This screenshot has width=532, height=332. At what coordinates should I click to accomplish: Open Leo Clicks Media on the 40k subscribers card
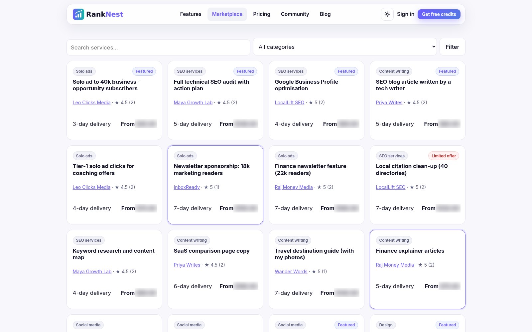coord(91,103)
